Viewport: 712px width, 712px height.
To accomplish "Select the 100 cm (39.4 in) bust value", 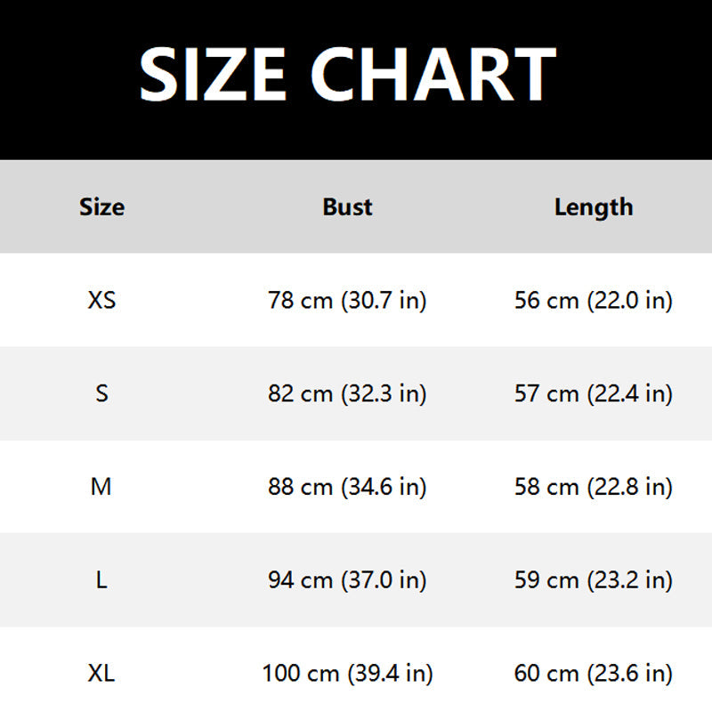I will [x=347, y=674].
